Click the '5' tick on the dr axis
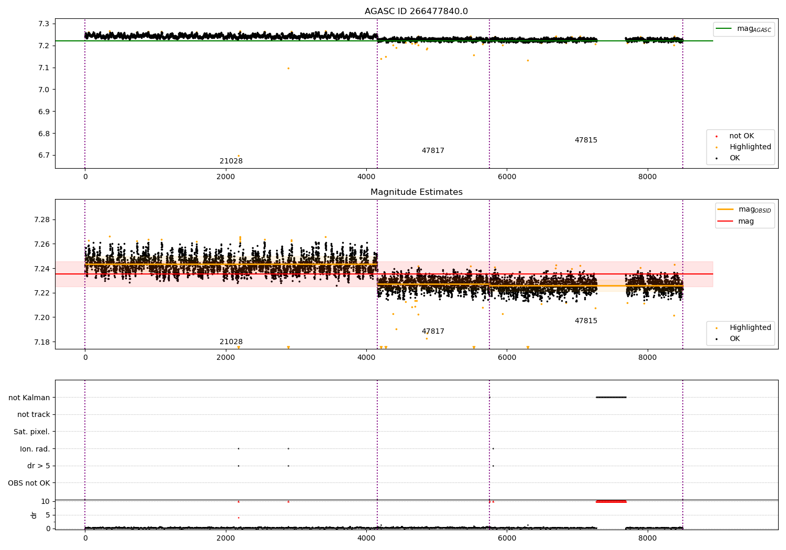 pos(48,515)
